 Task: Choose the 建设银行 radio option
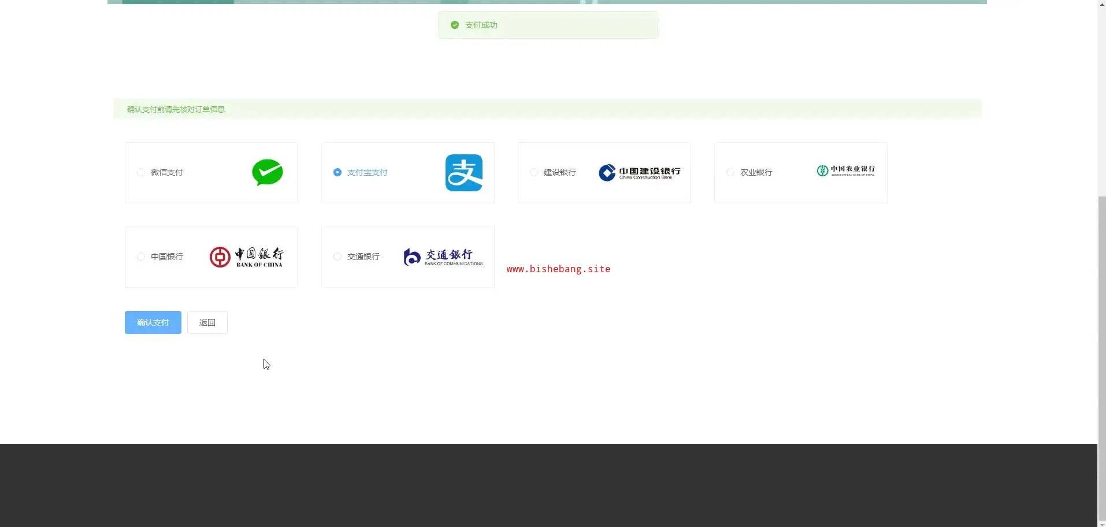click(534, 172)
